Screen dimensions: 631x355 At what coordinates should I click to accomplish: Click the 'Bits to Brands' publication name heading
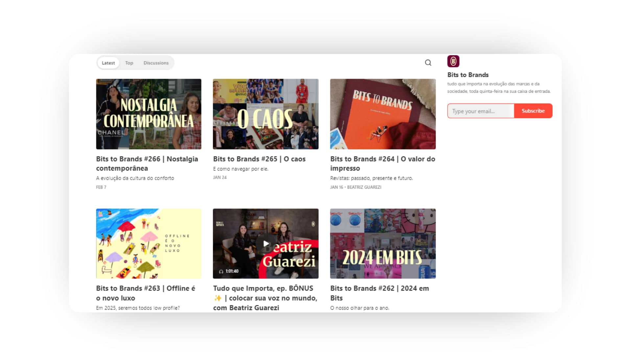pyautogui.click(x=468, y=75)
